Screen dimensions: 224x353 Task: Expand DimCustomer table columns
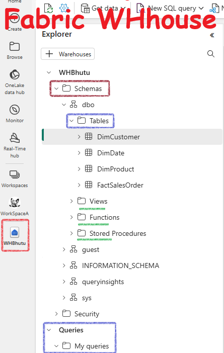[x=79, y=137]
